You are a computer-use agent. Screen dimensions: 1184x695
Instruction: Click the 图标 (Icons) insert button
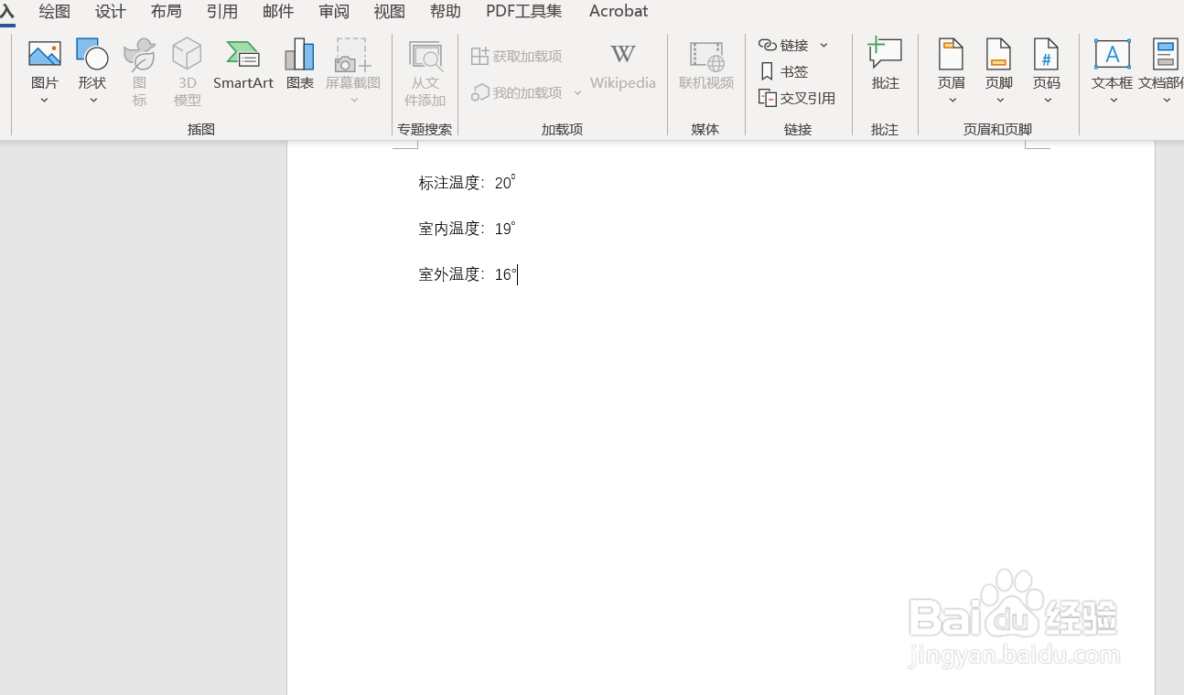140,72
